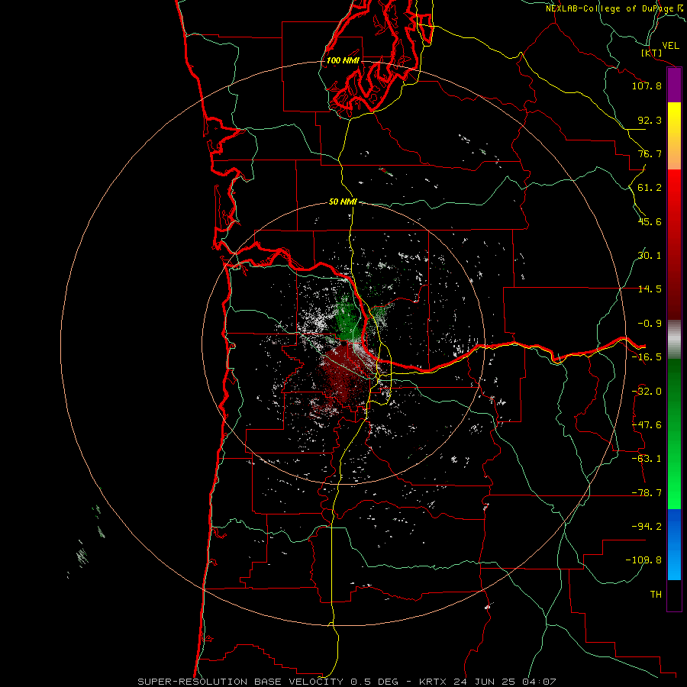Pick the purple segment of the velocity color bar
Viewport: 687px width, 687px height.
tap(674, 85)
